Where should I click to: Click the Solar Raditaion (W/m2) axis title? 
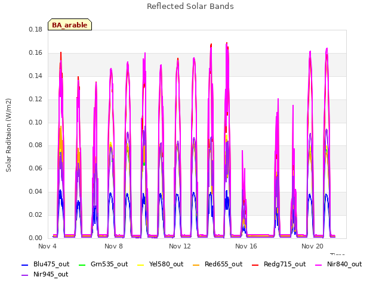[8, 135]
